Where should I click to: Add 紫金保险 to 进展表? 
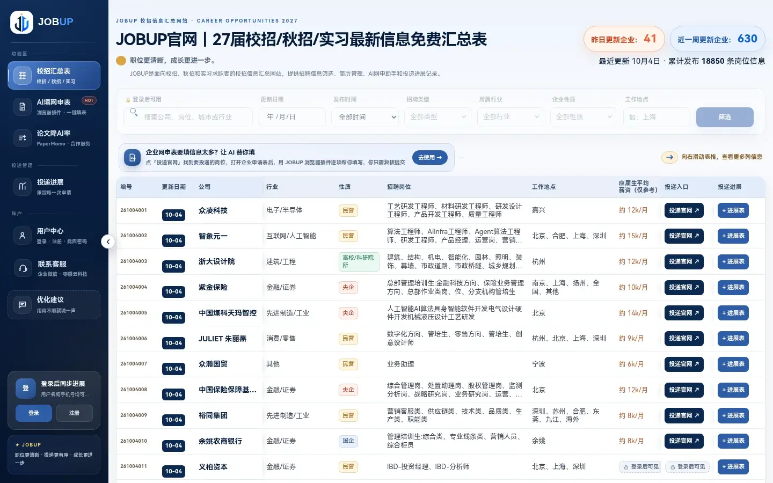733,287
